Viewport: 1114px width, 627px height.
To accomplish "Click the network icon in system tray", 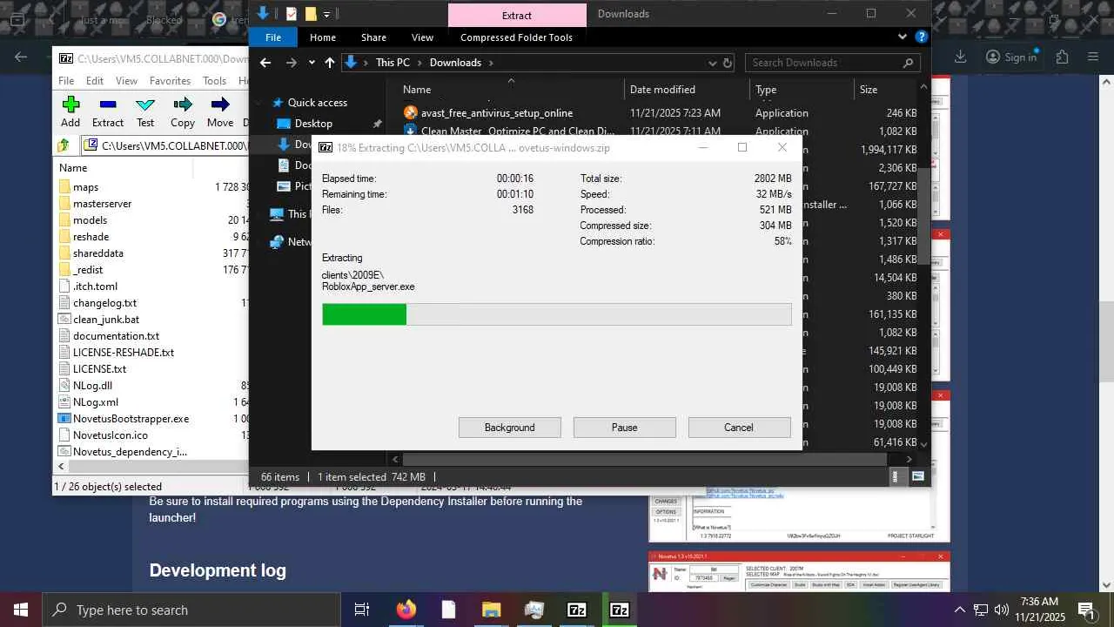I will pyautogui.click(x=981, y=610).
